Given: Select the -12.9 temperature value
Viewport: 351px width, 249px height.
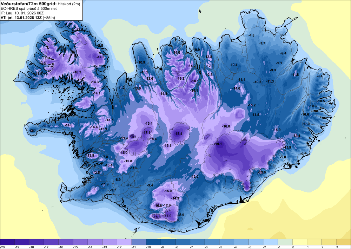Looking at the screenshot, I should [166, 205].
